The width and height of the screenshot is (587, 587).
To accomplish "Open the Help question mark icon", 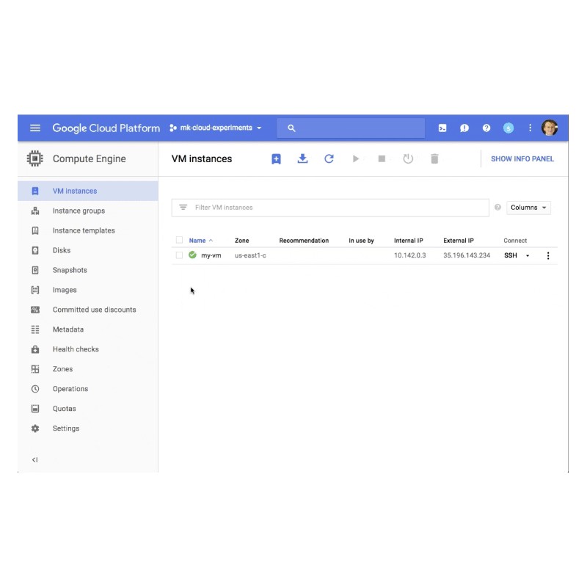I will (x=486, y=128).
